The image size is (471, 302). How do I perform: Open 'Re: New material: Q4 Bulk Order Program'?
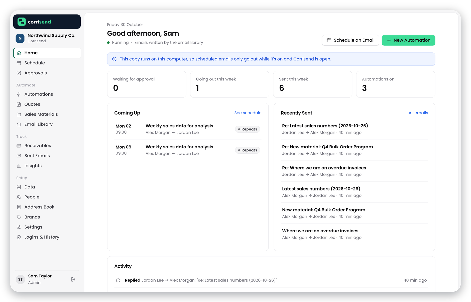354,150
